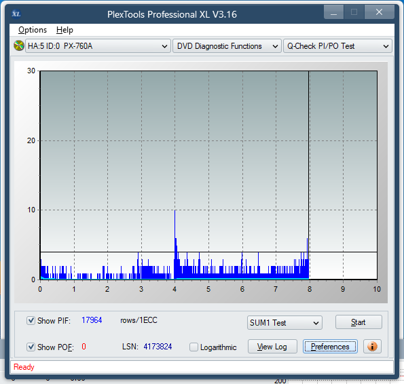Image resolution: width=404 pixels, height=384 pixels.
Task: Uncheck the Show POF checkbox
Action: pos(31,347)
